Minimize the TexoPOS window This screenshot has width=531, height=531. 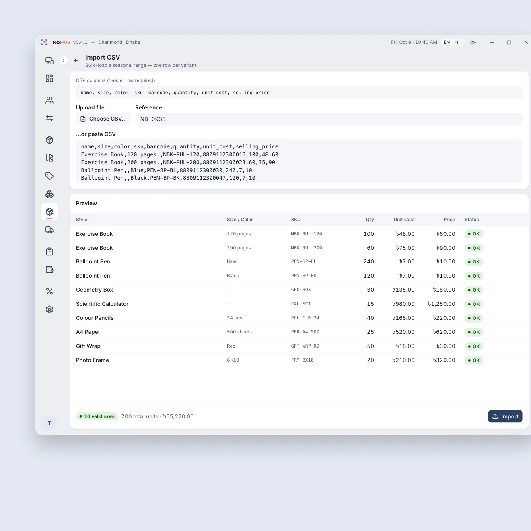(492, 42)
